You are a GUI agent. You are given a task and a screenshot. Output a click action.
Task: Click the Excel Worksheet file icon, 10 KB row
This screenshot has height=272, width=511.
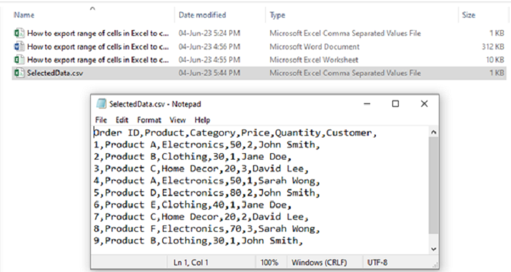tap(19, 59)
